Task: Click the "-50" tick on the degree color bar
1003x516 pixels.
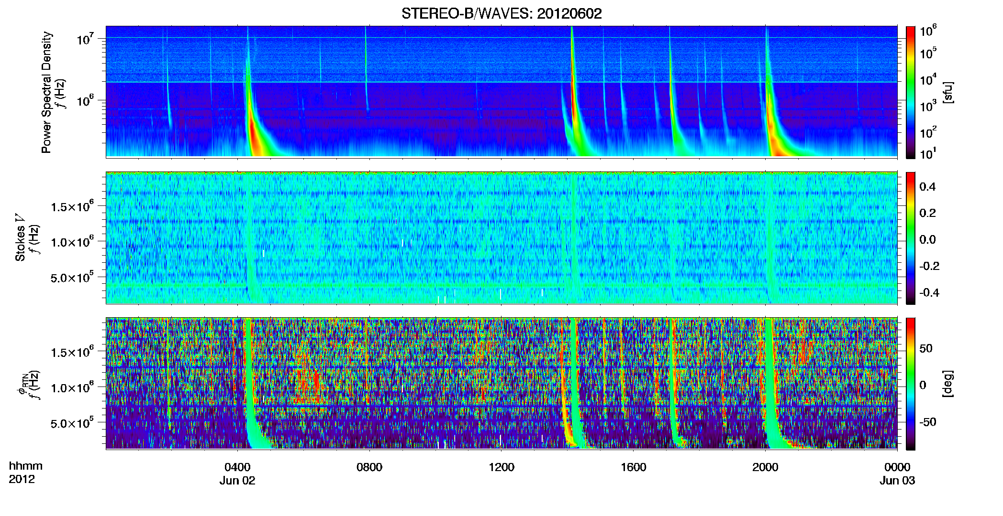Action: (928, 422)
